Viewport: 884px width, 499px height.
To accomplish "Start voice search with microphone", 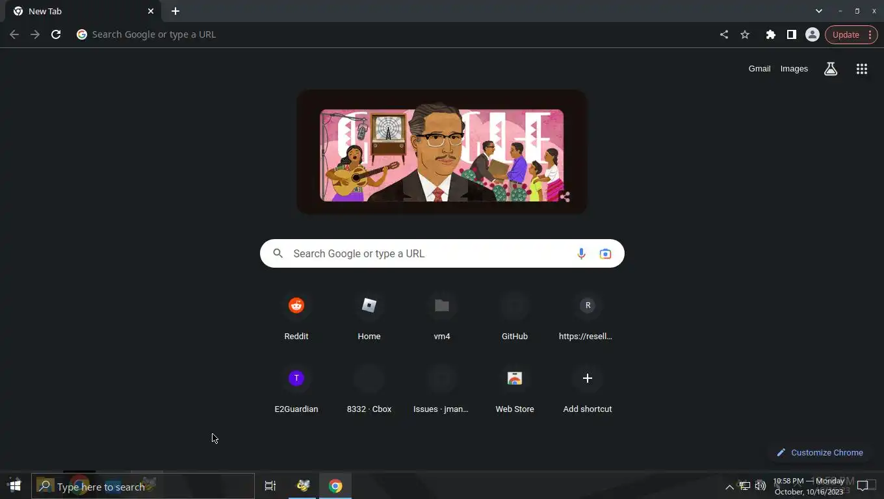I will coord(581,253).
